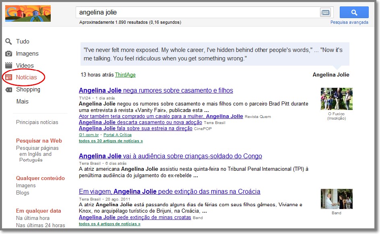Click the 'TVI24 - 1 dia atrás' source line
The image size is (380, 234).
[97, 98]
